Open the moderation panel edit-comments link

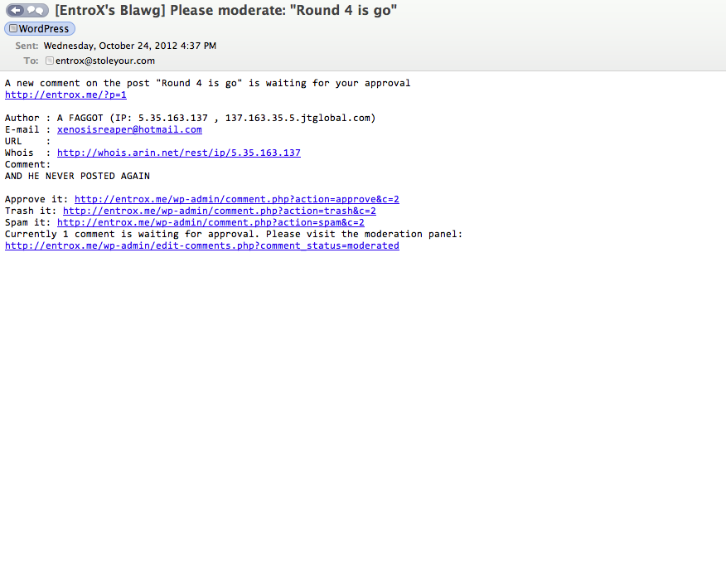click(x=202, y=245)
